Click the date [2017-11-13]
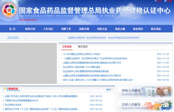 163,58
